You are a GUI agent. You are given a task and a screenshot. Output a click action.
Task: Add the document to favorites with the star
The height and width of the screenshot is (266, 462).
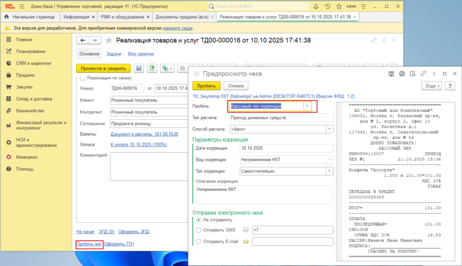coord(108,40)
